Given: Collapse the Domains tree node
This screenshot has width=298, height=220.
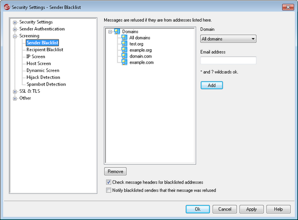Looking at the screenshot, I should click(110, 32).
